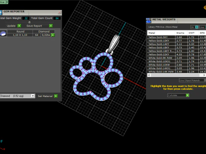This screenshot has width=206, height=154.
Task: Click the Round shape cell in gem table
Action: tap(20, 32)
